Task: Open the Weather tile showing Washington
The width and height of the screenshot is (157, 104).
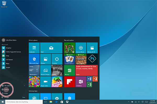Action: pos(34,70)
